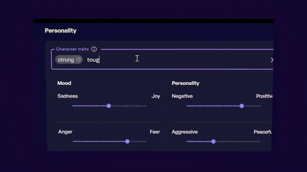
Task: Set Anger–Fear slider to far Anger end
Action: (x=73, y=141)
